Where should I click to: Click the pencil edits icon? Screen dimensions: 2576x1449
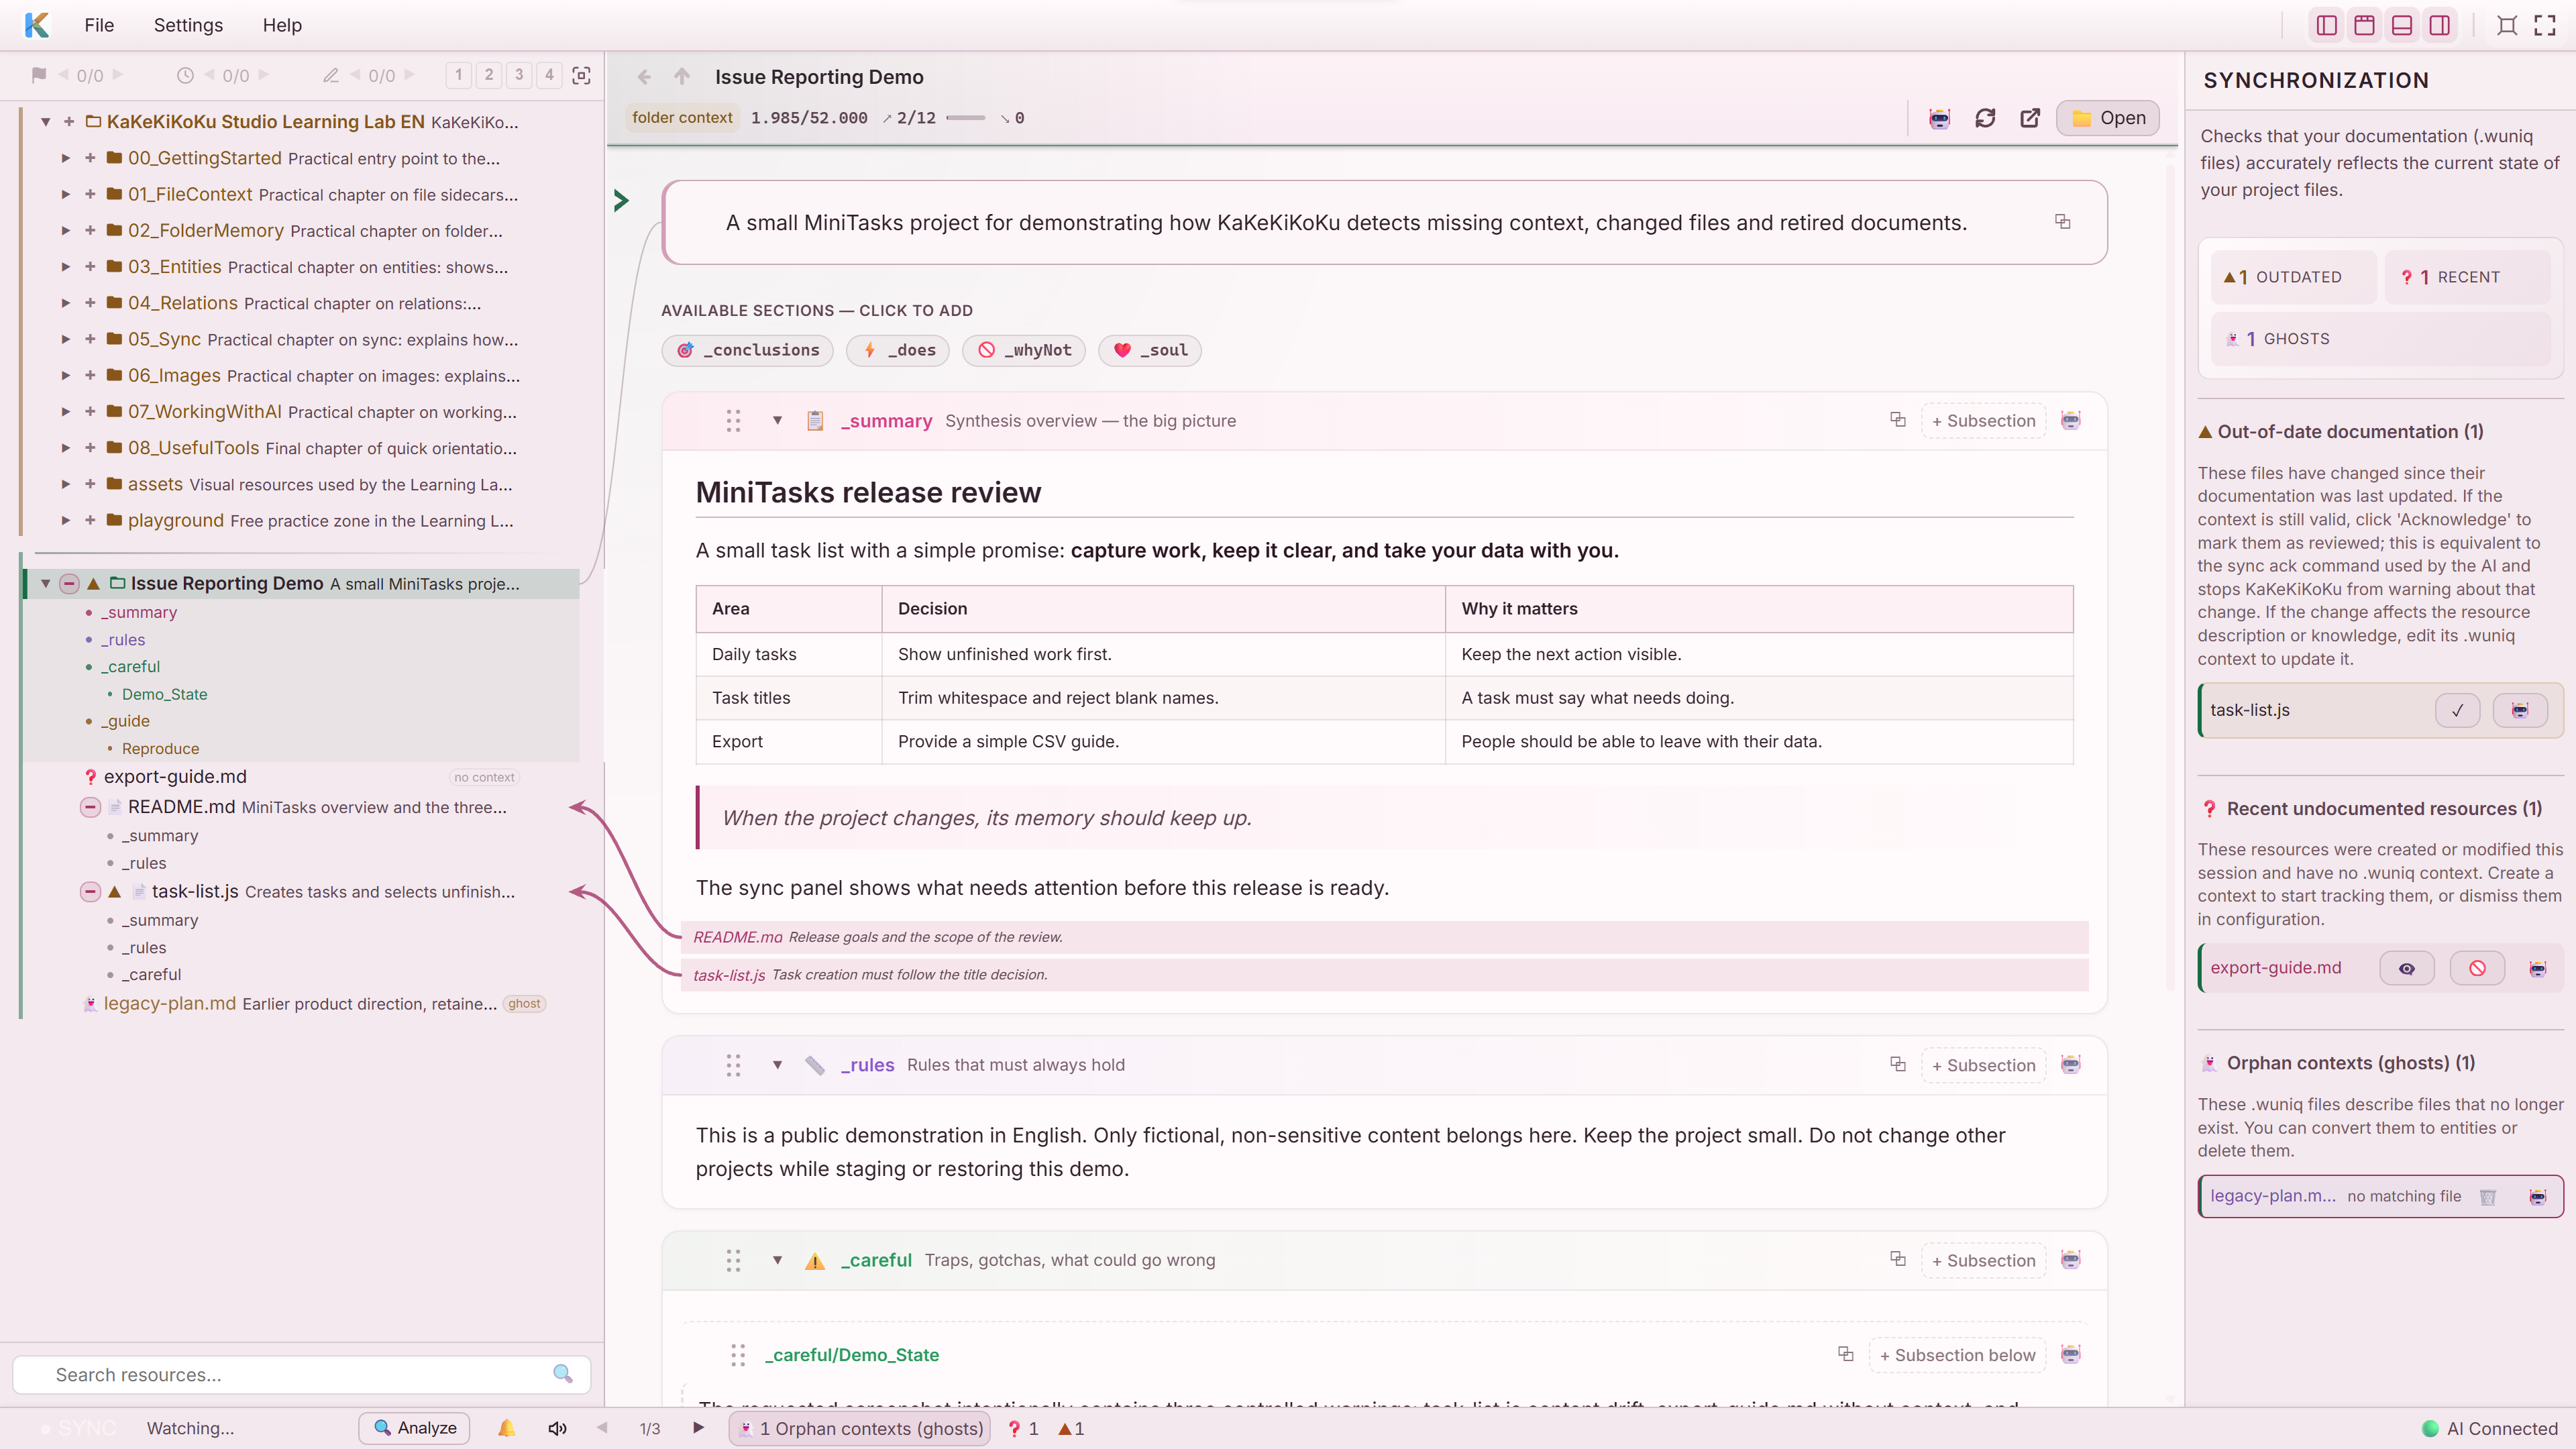[x=331, y=75]
